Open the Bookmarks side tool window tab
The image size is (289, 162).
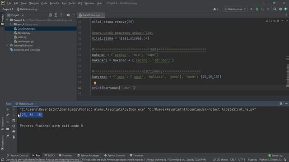2,143
